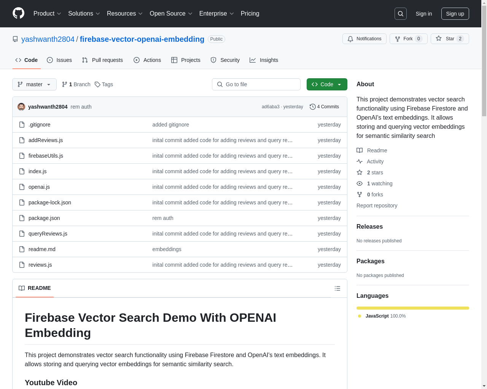Select the README tab
This screenshot has width=487, height=389.
click(35, 288)
